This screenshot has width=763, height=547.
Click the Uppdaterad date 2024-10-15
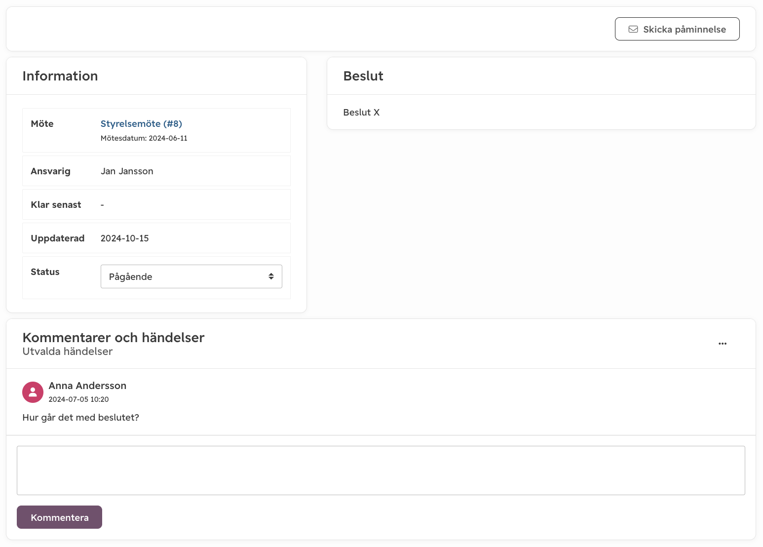point(124,238)
